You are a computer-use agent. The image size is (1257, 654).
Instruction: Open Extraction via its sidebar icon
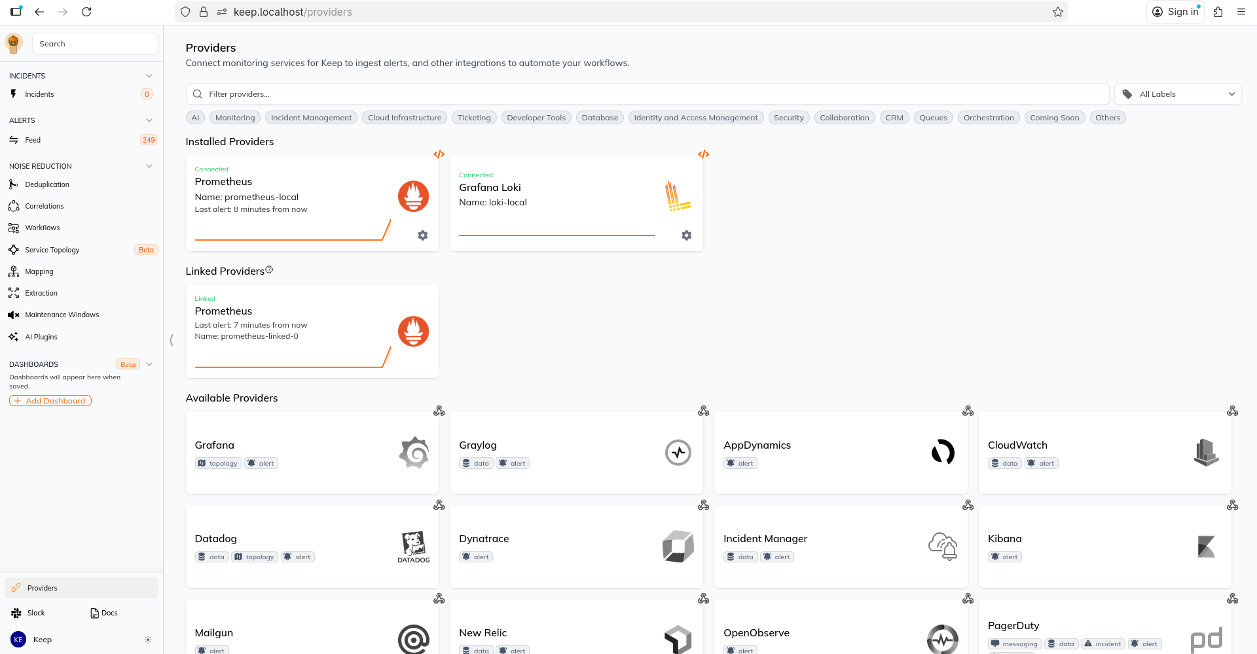[13, 293]
